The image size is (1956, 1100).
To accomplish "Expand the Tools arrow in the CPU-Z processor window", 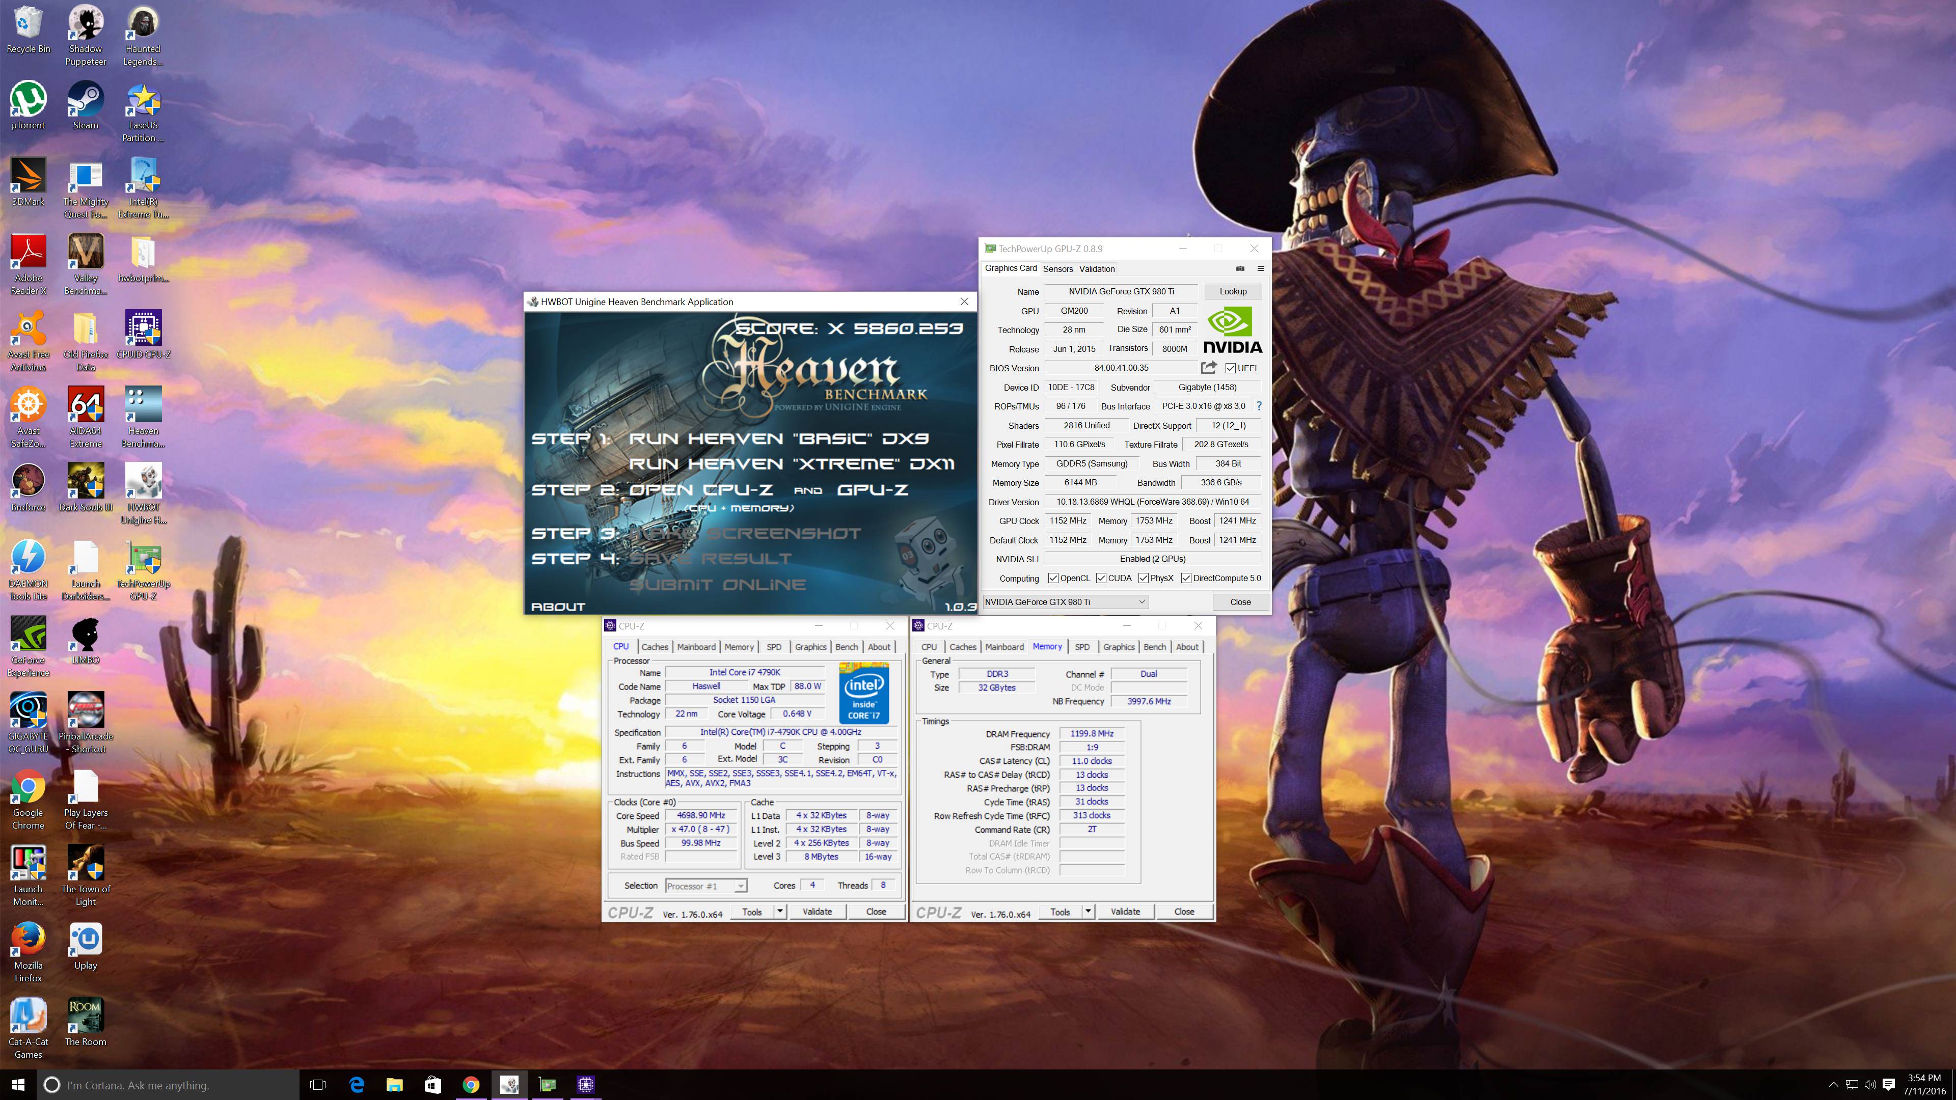I will coord(780,911).
